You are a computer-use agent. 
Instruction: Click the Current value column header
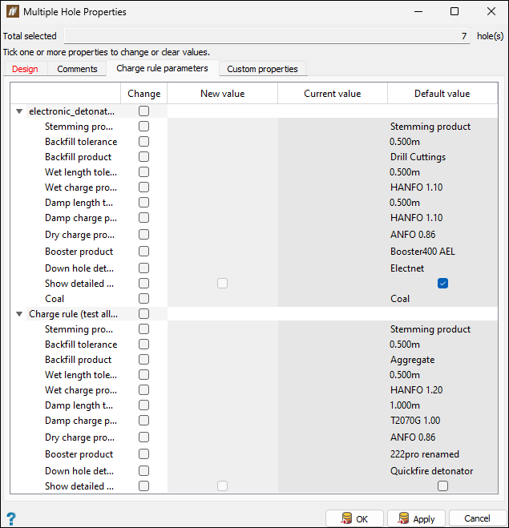[332, 94]
